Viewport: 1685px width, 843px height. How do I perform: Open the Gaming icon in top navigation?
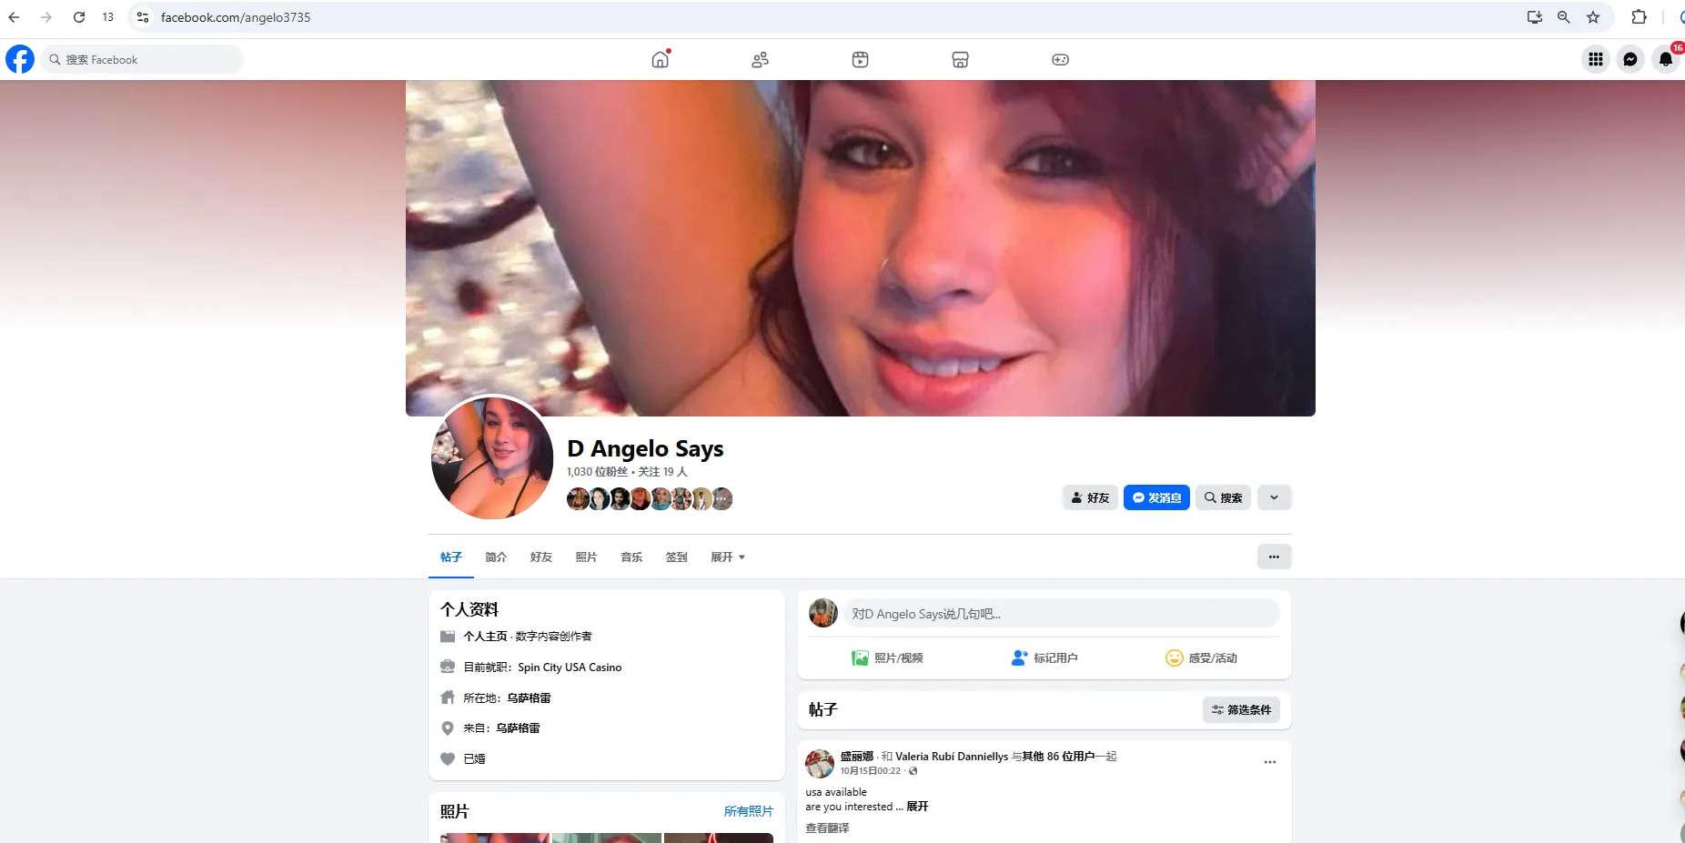tap(1060, 59)
